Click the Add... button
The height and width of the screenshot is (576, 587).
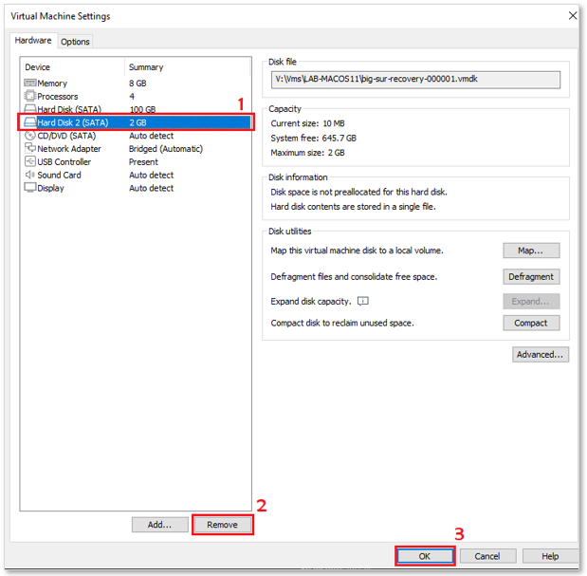point(160,525)
